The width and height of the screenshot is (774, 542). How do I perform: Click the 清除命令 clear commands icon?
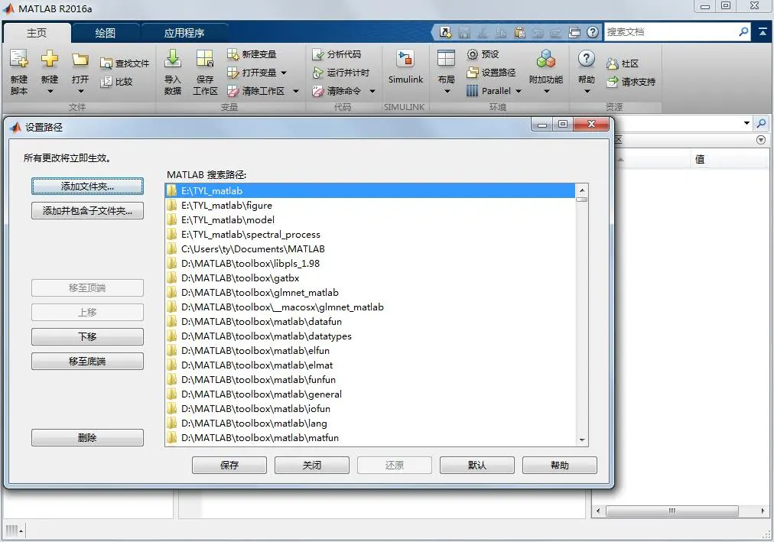click(x=318, y=91)
